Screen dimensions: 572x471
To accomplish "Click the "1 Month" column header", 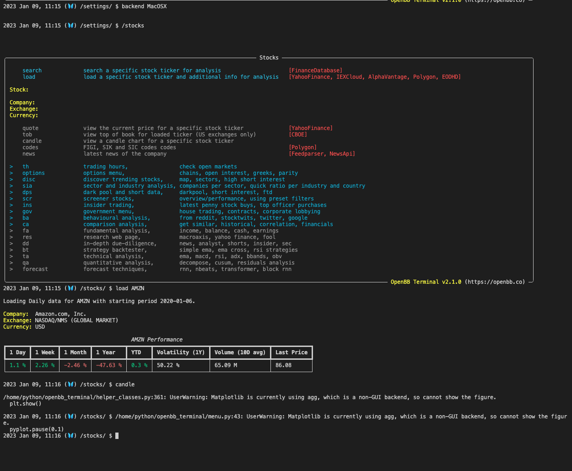I will coord(75,352).
